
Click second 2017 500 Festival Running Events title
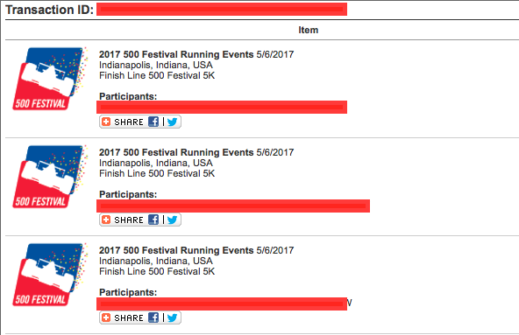tap(176, 152)
